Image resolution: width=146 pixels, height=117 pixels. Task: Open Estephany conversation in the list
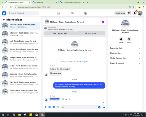[x=20, y=34]
